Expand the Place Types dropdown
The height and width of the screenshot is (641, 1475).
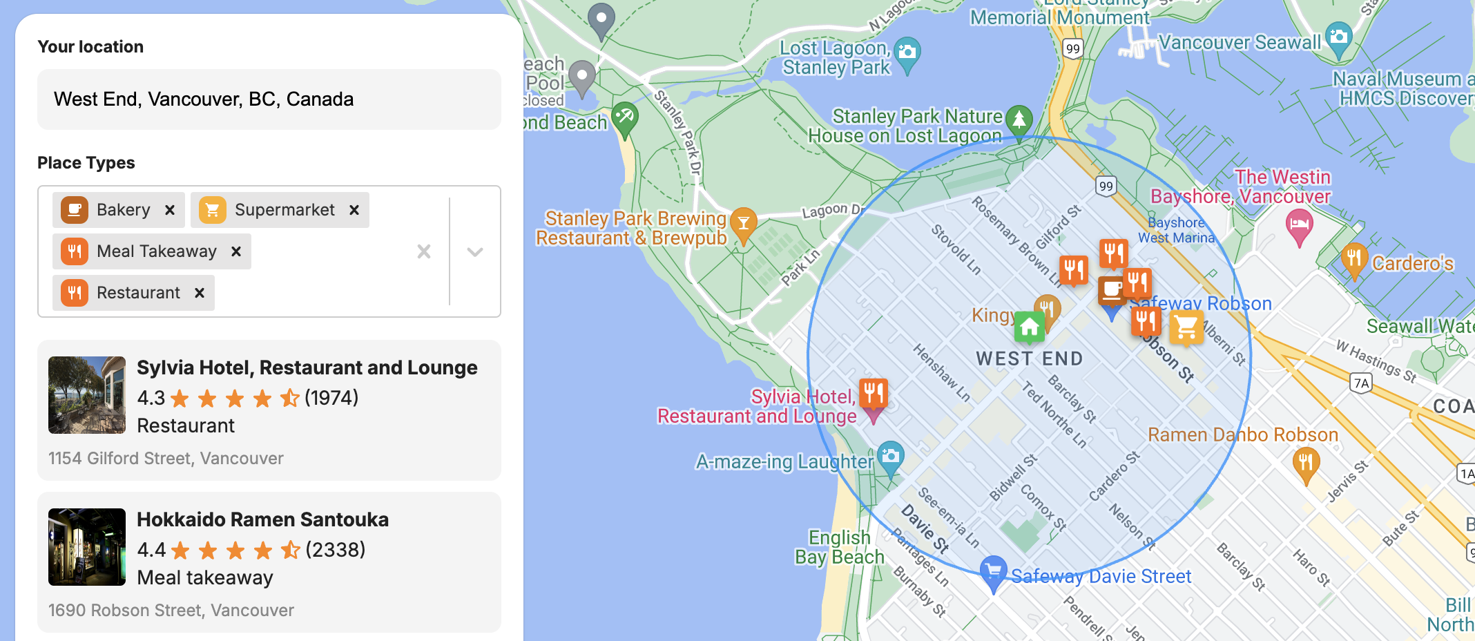click(474, 251)
